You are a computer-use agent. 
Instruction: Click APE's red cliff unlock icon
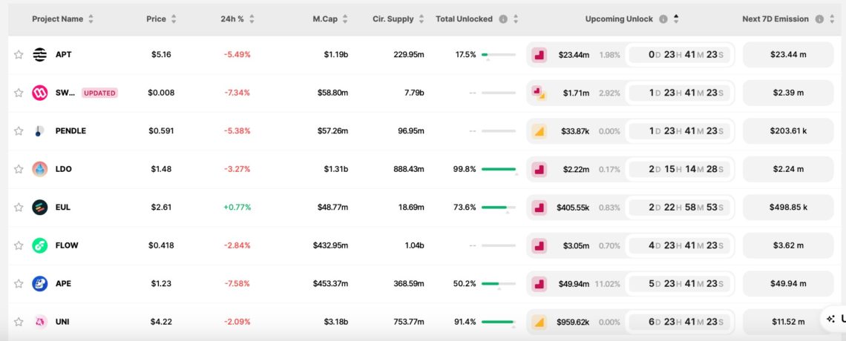(x=539, y=284)
